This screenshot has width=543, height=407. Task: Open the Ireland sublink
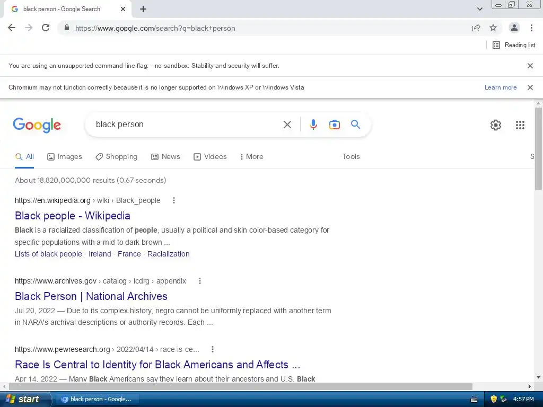point(100,254)
